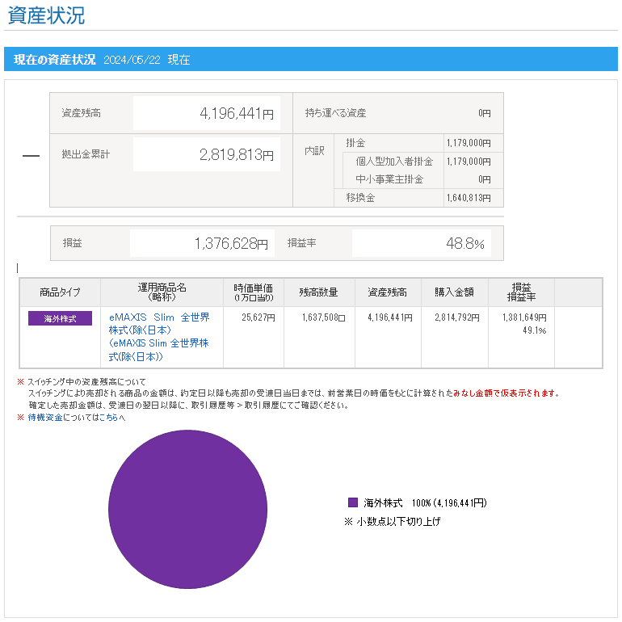Click the 残高数量 column header
The width and height of the screenshot is (622, 622).
pyautogui.click(x=318, y=292)
